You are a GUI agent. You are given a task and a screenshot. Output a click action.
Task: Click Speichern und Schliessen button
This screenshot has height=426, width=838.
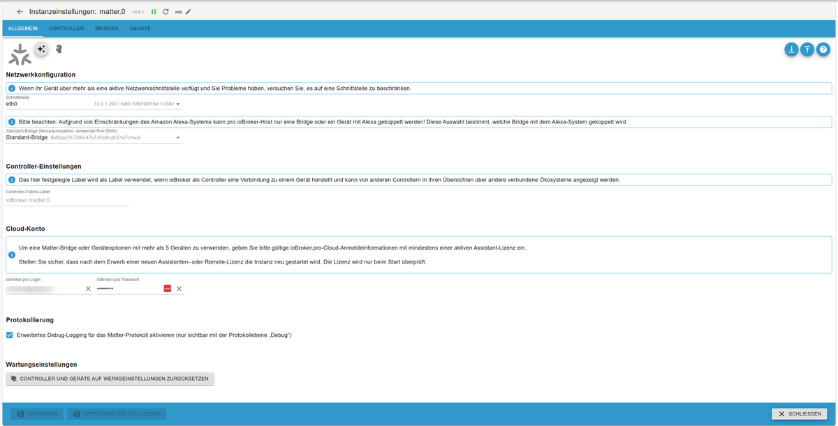(117, 414)
